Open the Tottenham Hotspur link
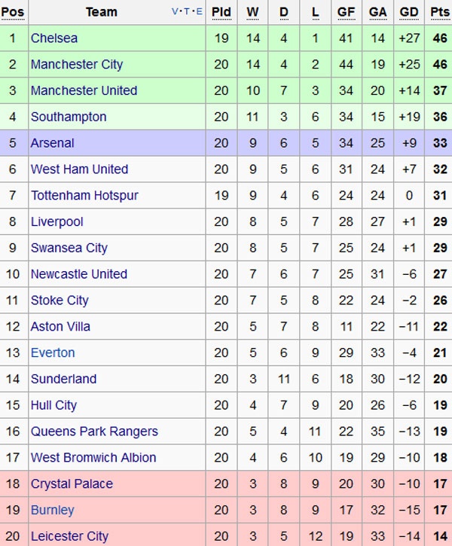 pos(84,196)
